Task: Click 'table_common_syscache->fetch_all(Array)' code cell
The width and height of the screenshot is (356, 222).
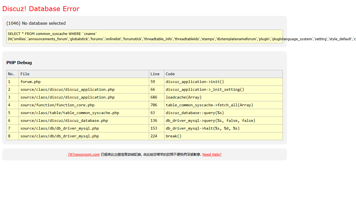Action: [x=223, y=105]
